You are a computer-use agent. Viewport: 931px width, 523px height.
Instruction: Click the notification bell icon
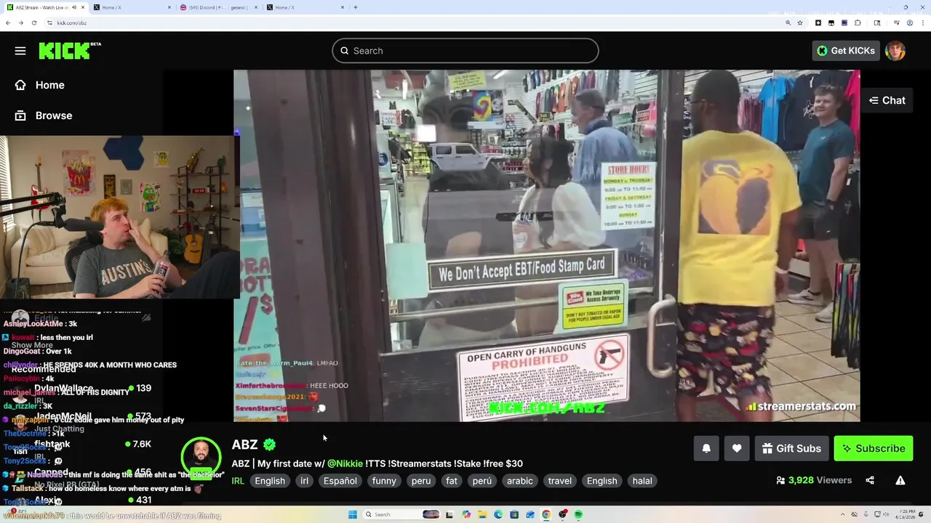click(706, 448)
